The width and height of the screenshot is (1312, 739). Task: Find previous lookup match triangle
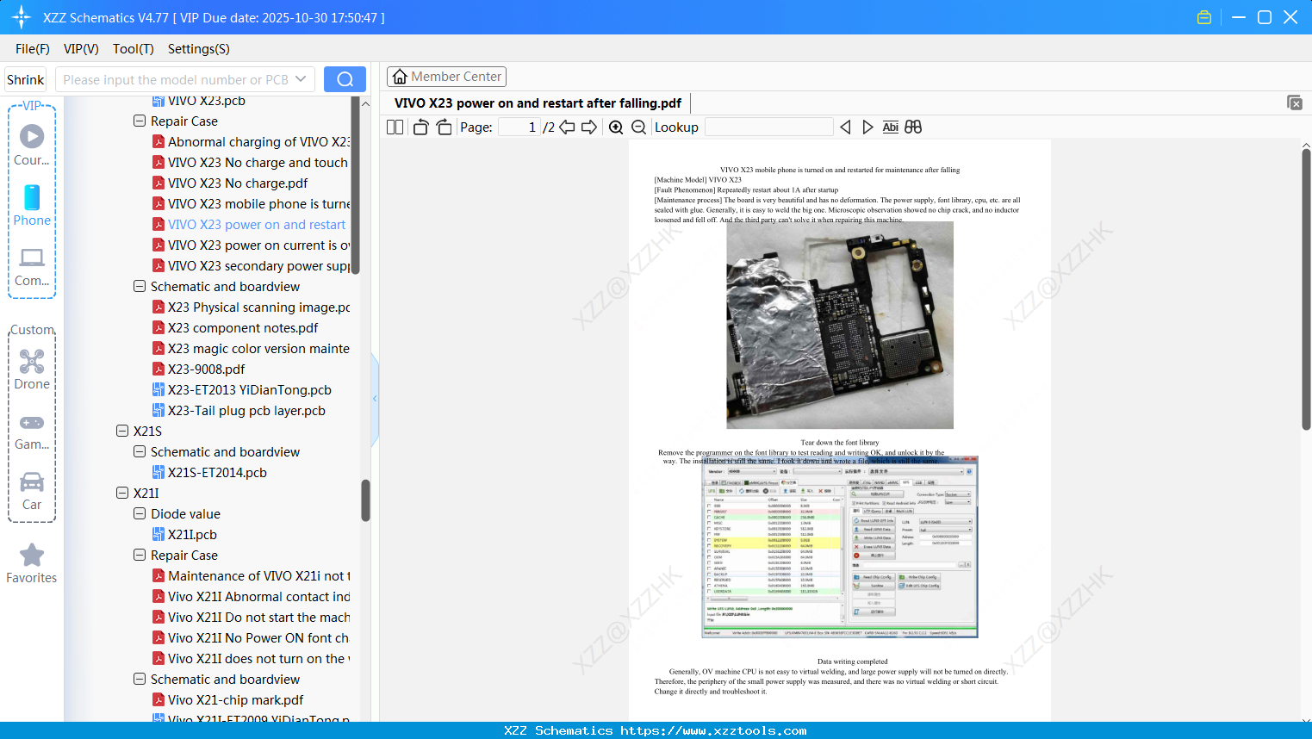[845, 127]
